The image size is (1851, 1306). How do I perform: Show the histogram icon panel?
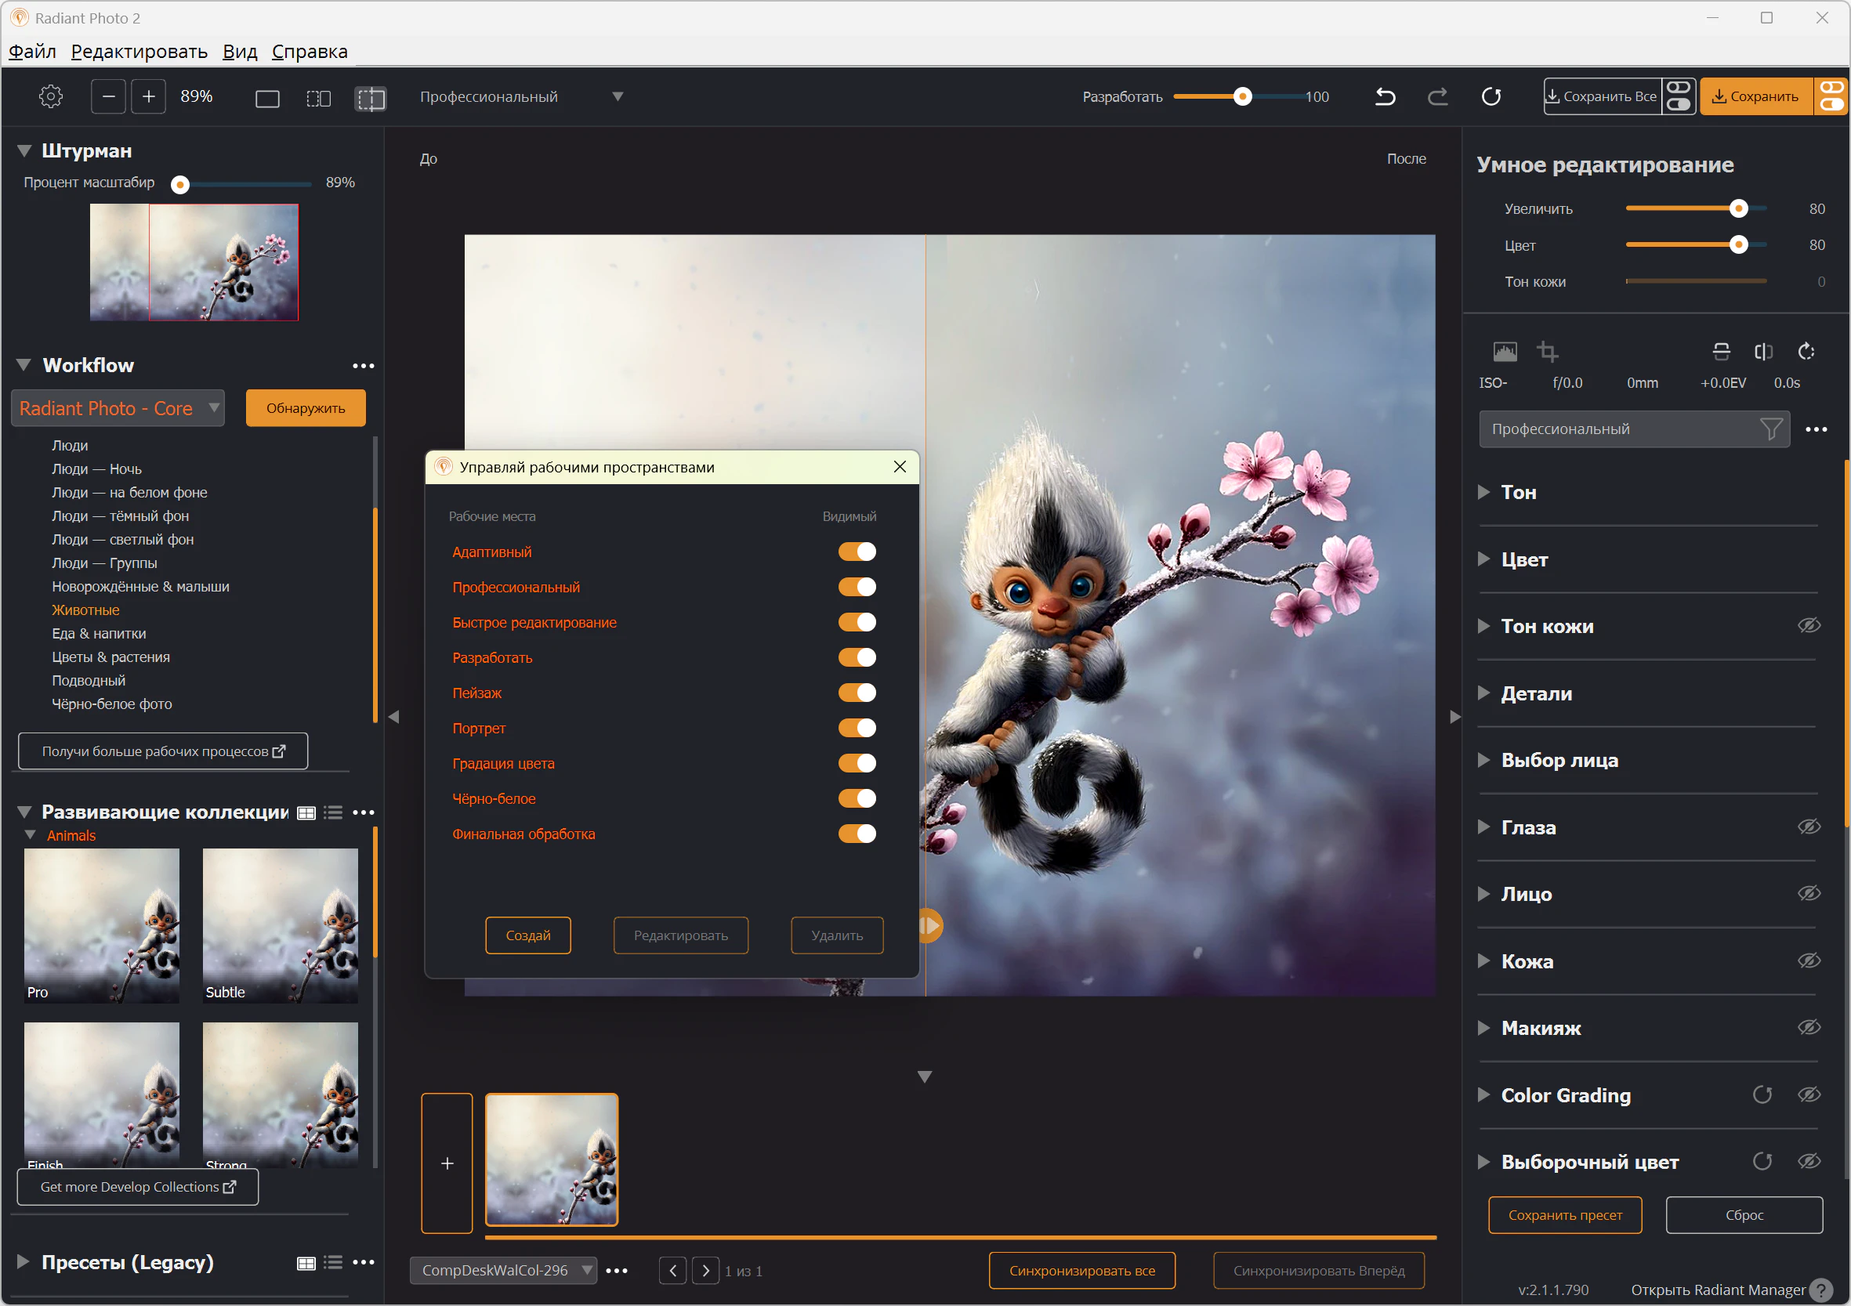[x=1505, y=352]
